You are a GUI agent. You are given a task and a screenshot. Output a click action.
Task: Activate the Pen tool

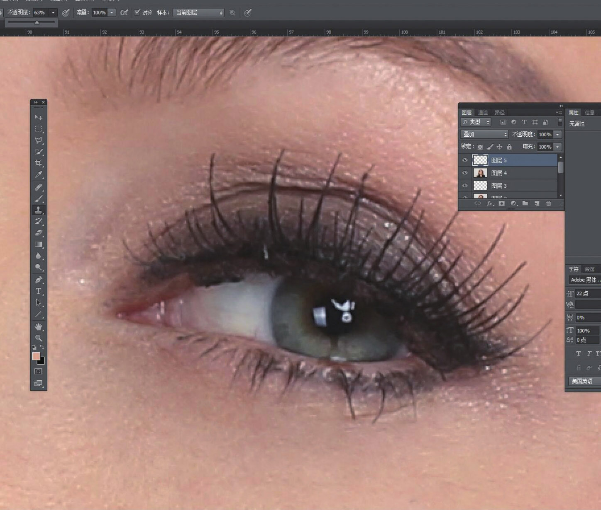pyautogui.click(x=38, y=280)
